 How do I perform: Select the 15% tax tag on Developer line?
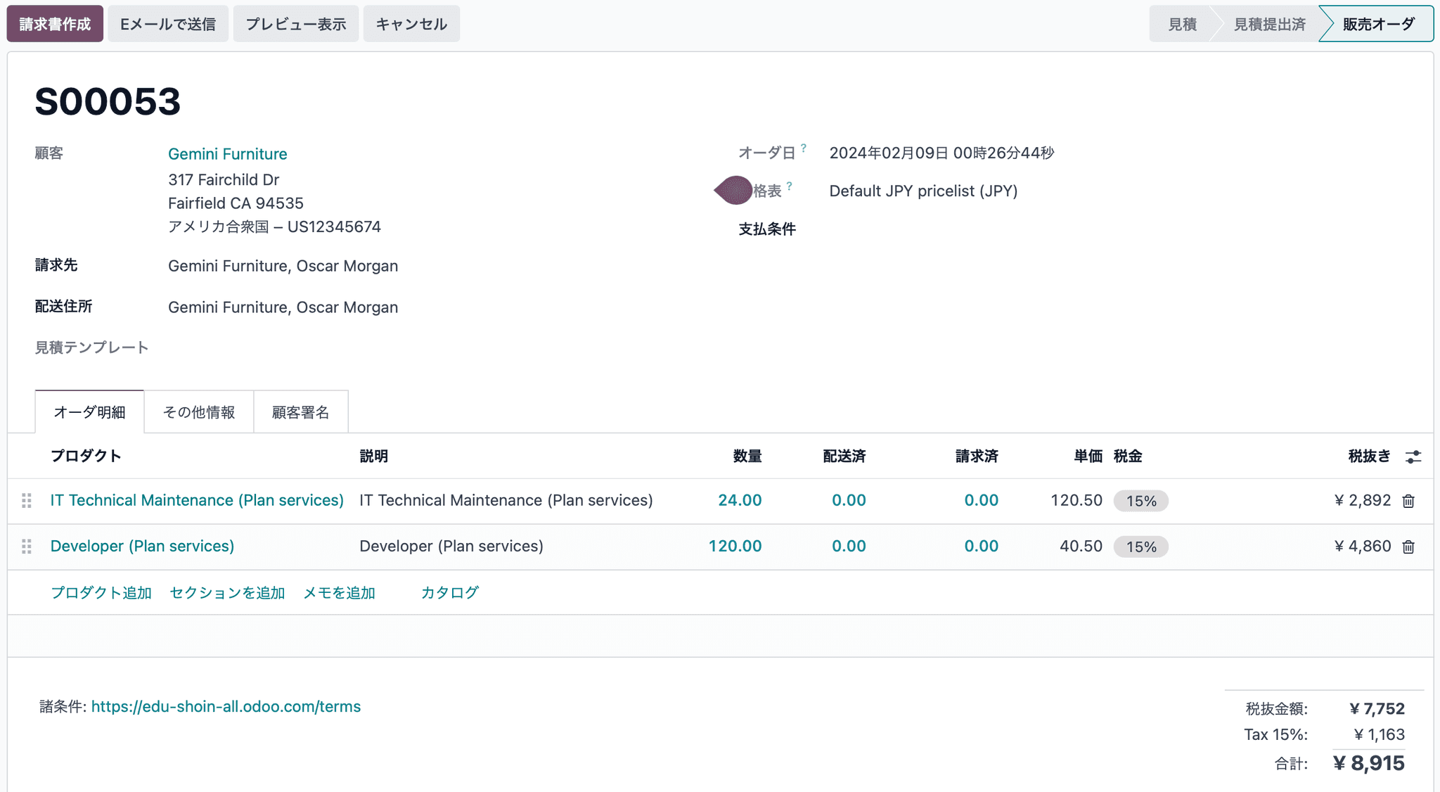point(1140,547)
